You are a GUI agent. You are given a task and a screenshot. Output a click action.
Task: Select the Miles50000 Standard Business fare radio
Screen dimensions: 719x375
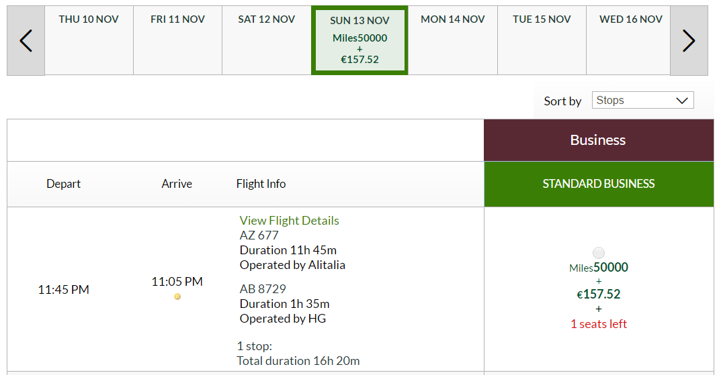599,253
